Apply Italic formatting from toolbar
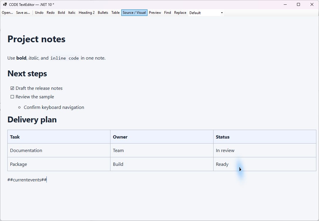Screen dimensions: 319x221 (72, 13)
